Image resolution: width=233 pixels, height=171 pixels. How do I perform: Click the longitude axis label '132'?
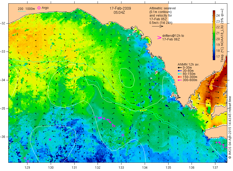pyautogui.click(x=98, y=168)
